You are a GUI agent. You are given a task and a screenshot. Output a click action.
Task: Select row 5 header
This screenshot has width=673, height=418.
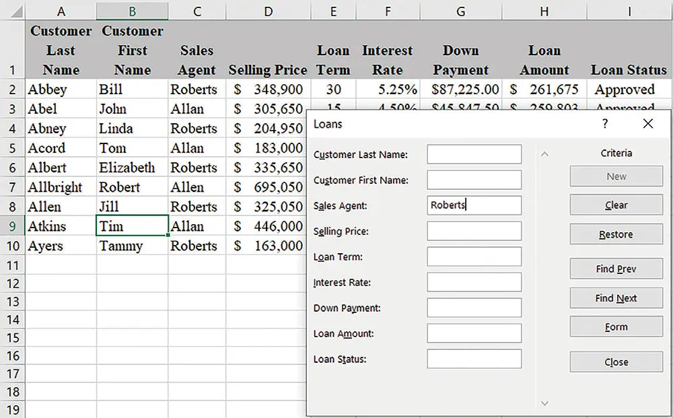click(x=12, y=148)
